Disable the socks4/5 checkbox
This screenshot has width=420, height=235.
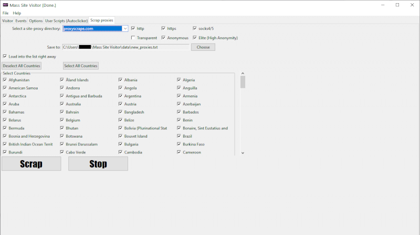pyautogui.click(x=195, y=28)
